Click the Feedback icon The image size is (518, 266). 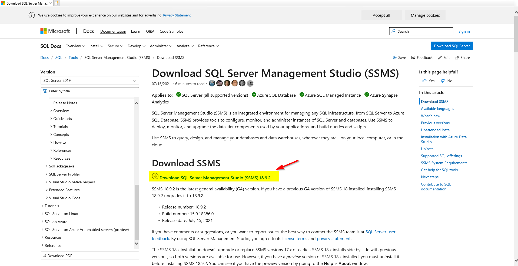(x=413, y=58)
